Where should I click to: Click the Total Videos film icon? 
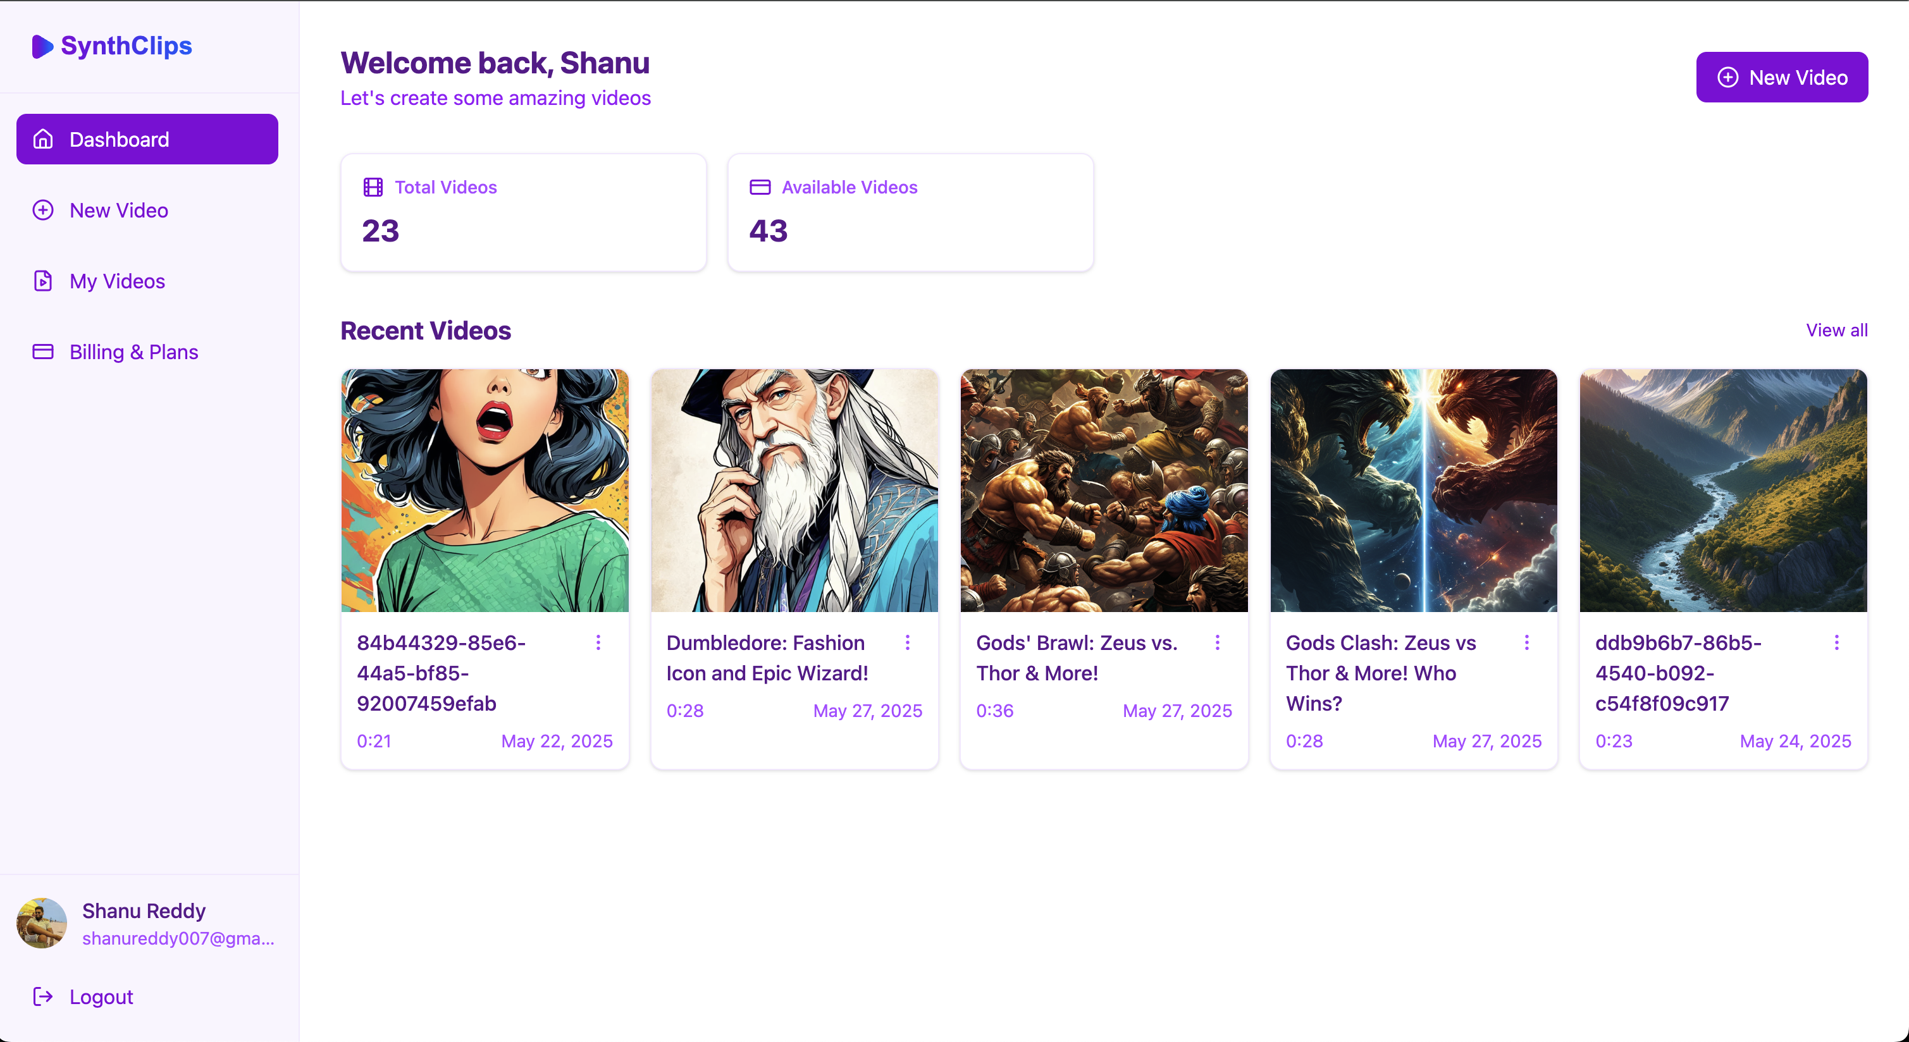pyautogui.click(x=373, y=187)
